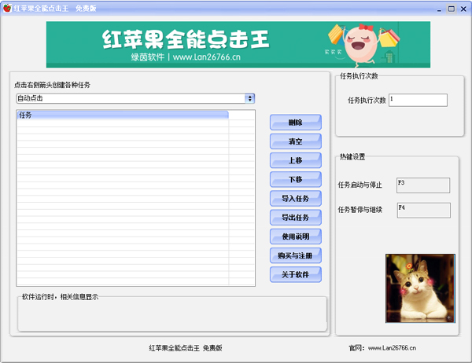Click the 红苹果全能点击王 banner image

tap(238, 45)
